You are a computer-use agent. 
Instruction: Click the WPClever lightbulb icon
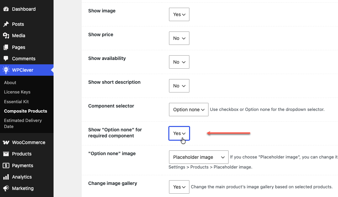(6, 70)
